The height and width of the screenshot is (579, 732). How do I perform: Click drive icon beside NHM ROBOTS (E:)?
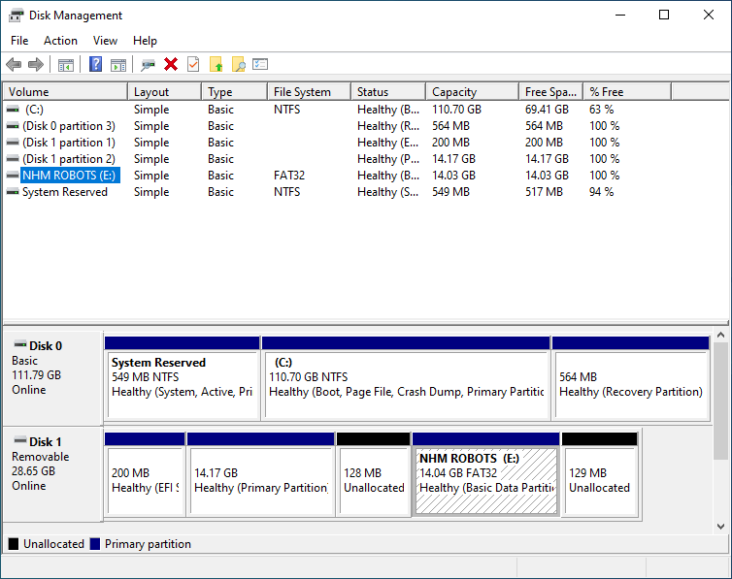point(13,176)
